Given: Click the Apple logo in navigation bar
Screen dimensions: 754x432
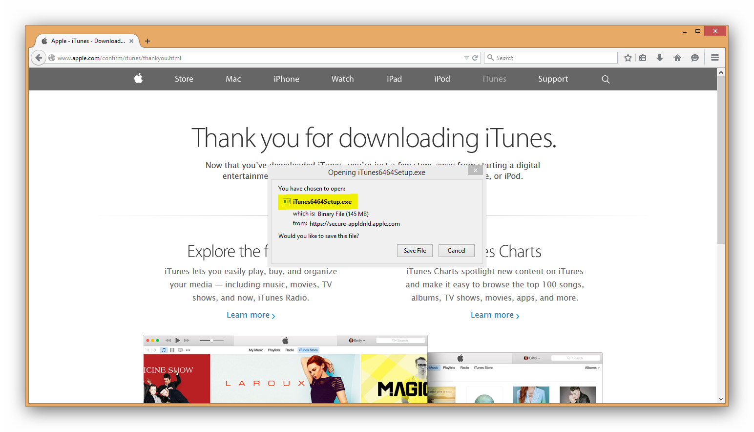Looking at the screenshot, I should pyautogui.click(x=139, y=78).
